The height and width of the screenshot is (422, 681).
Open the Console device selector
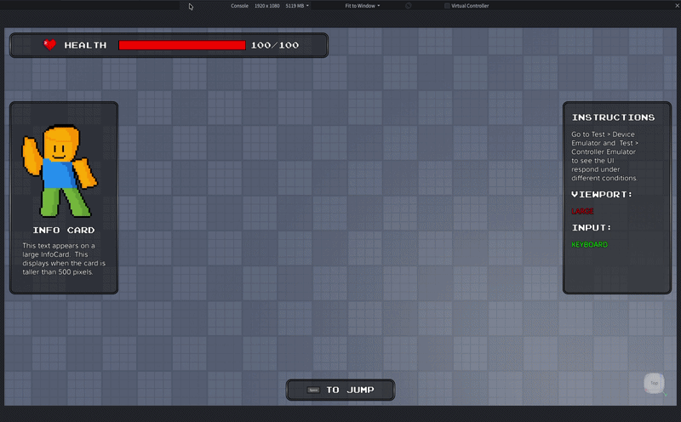click(239, 6)
